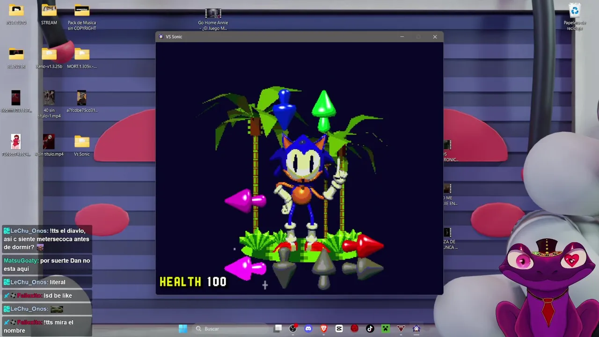
Task: Switch to OBS Studio in taskbar
Action: 293,329
